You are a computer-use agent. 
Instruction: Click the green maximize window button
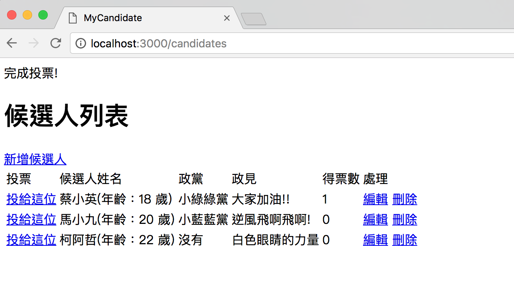(x=43, y=15)
